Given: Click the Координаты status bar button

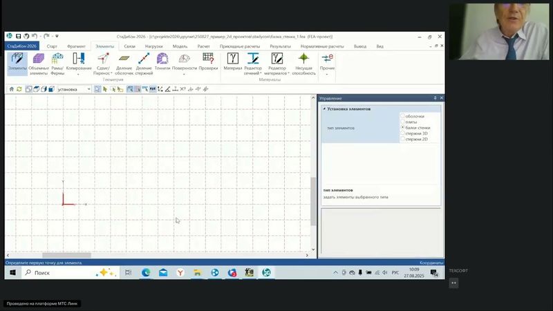Looking at the screenshot, I should click(431, 263).
